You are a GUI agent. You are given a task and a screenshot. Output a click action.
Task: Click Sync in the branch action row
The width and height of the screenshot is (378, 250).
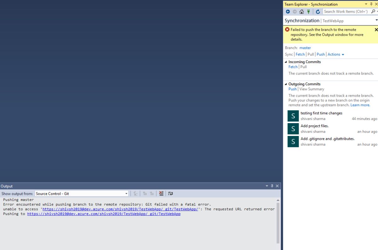tap(289, 54)
